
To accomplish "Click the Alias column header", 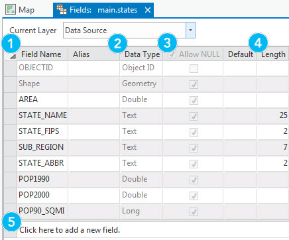I will click(x=93, y=54).
